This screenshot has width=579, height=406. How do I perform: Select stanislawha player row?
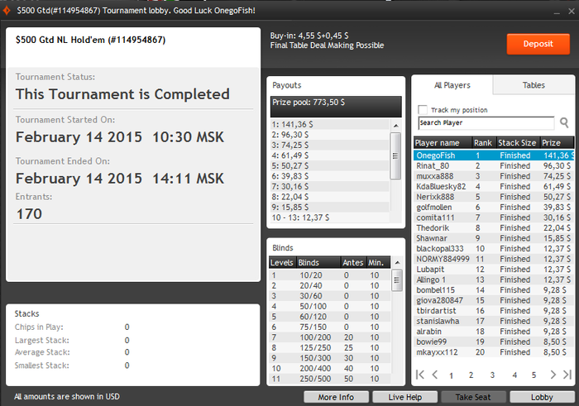click(x=494, y=321)
